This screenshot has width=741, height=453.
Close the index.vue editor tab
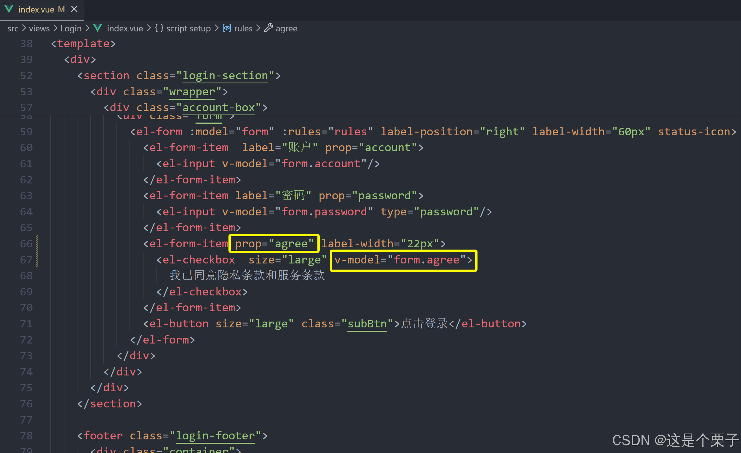click(74, 9)
